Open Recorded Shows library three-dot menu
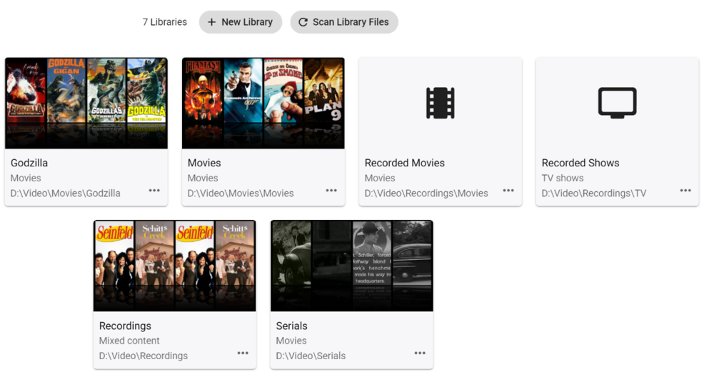The width and height of the screenshot is (714, 387). click(x=685, y=191)
